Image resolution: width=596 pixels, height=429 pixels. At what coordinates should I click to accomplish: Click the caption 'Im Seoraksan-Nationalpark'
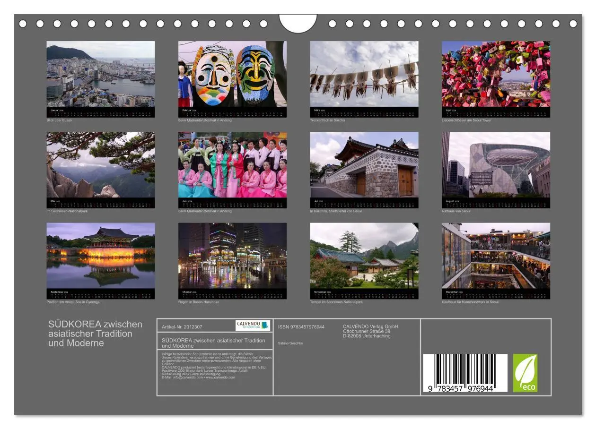67,211
